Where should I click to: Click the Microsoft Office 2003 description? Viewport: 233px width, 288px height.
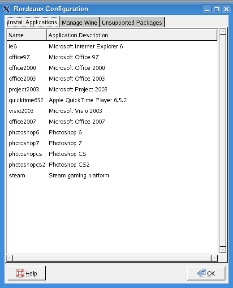pos(77,79)
